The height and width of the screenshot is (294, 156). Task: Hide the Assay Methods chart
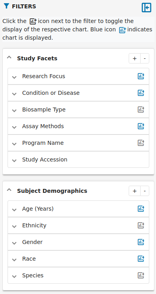(141, 126)
